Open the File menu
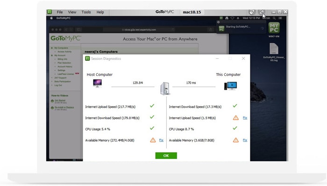 [x=60, y=12]
